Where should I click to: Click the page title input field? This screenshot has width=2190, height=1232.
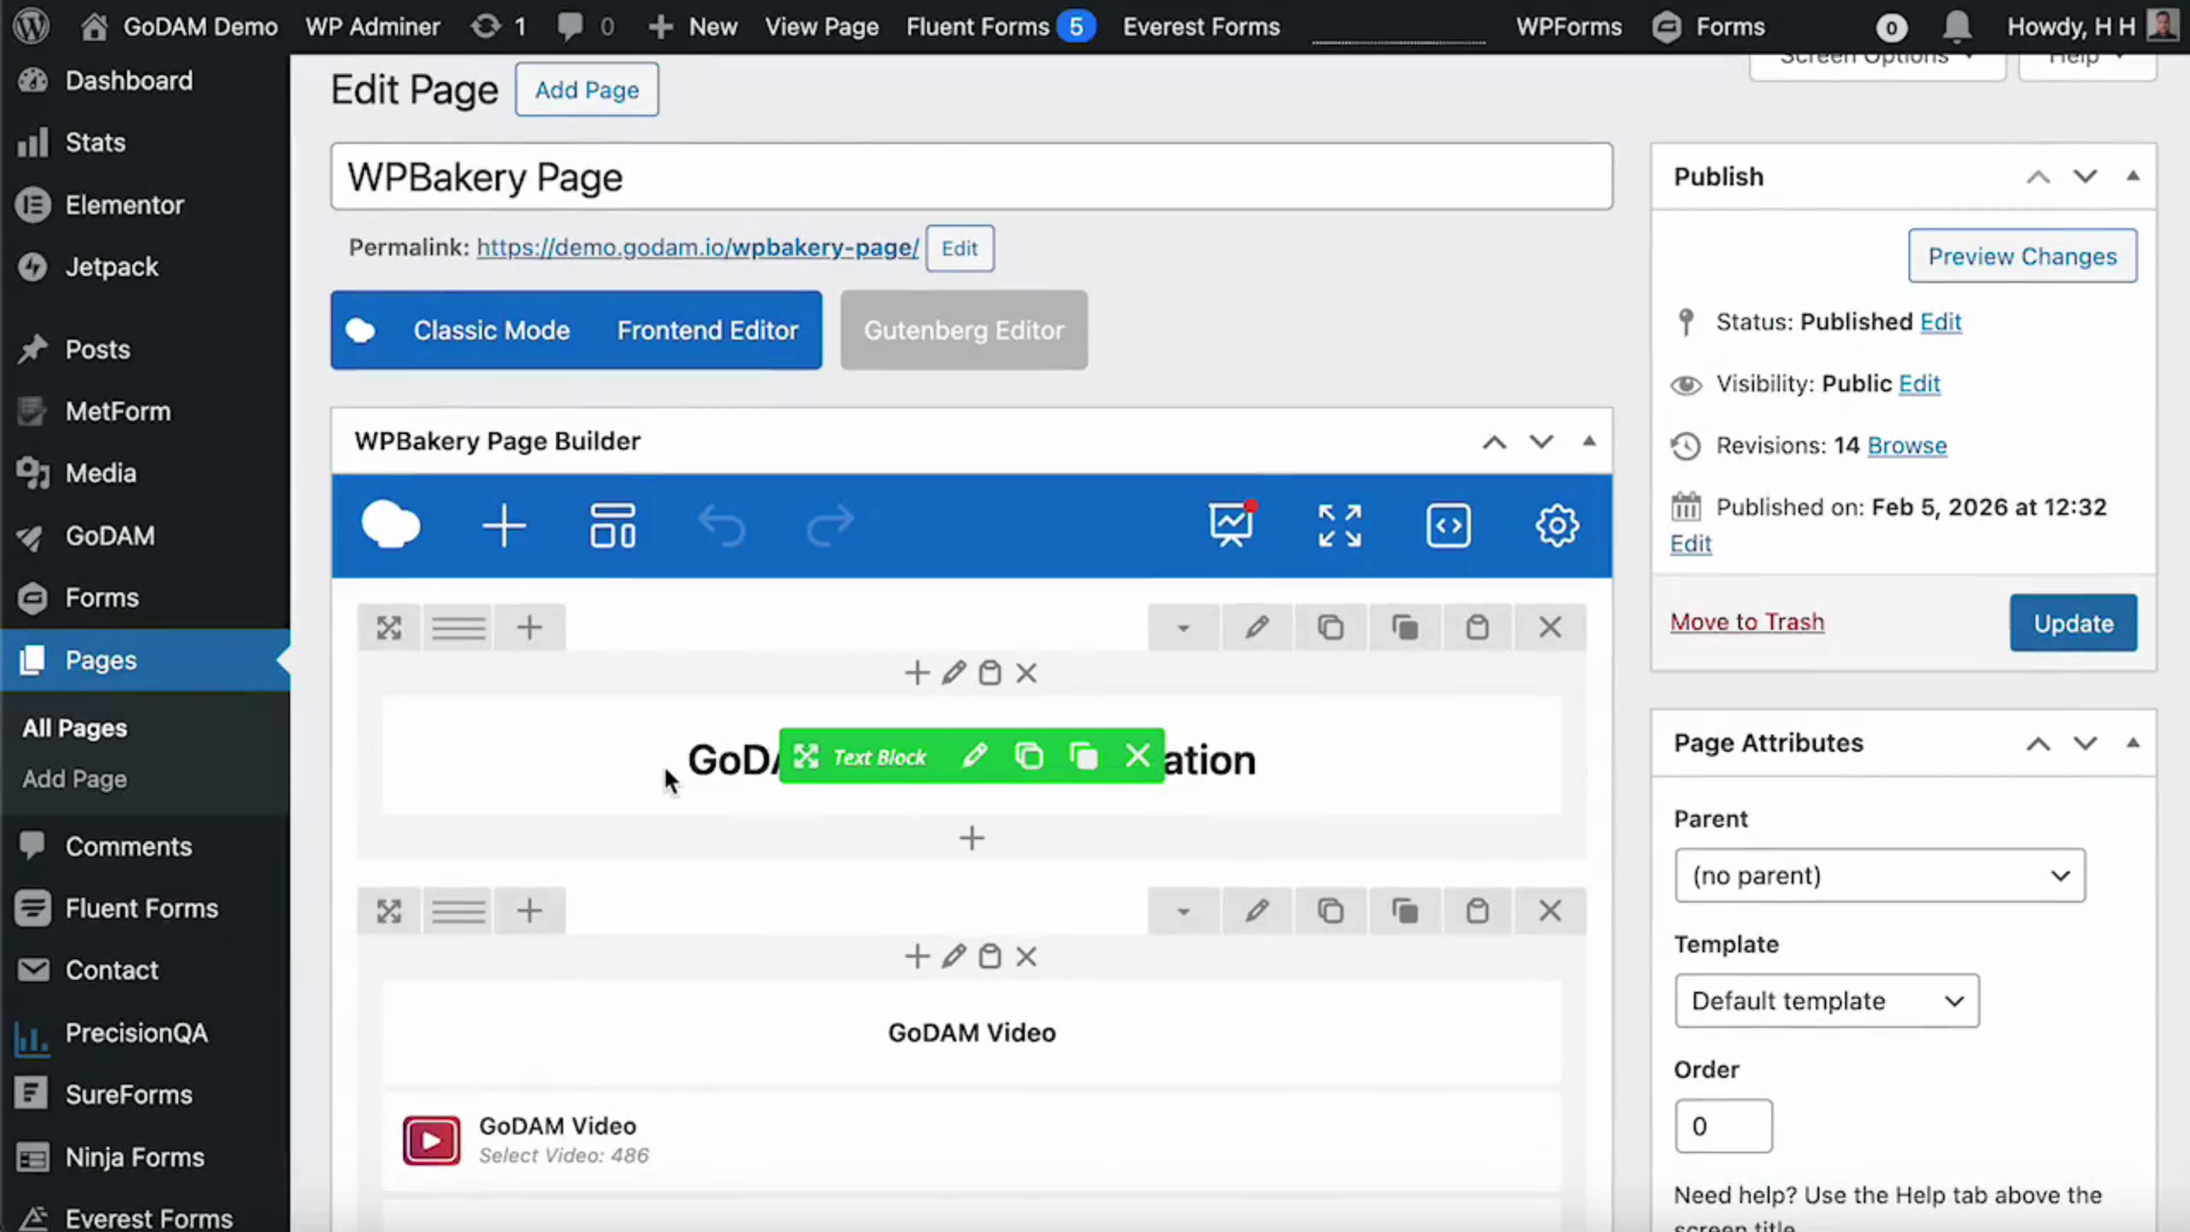[971, 177]
